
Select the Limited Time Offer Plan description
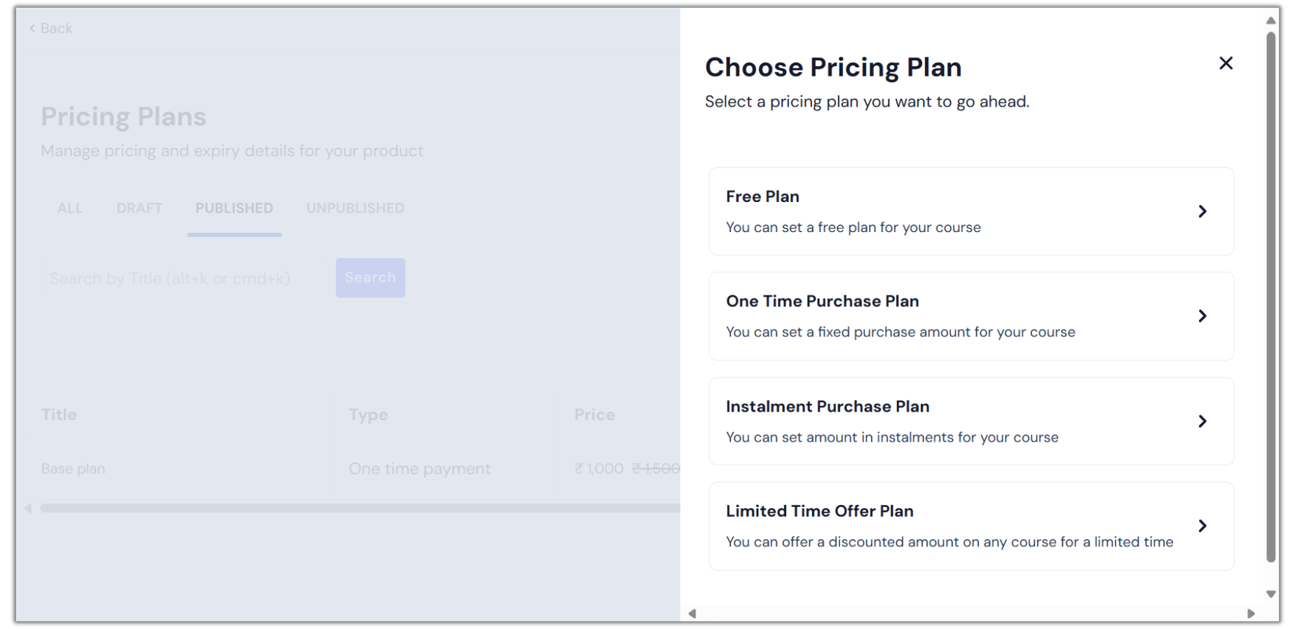(949, 542)
